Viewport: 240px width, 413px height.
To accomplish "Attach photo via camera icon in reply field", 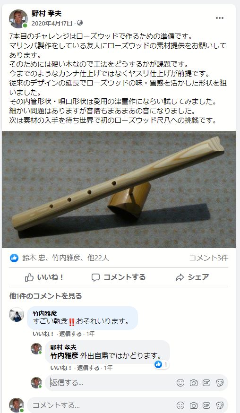I will 194,383.
